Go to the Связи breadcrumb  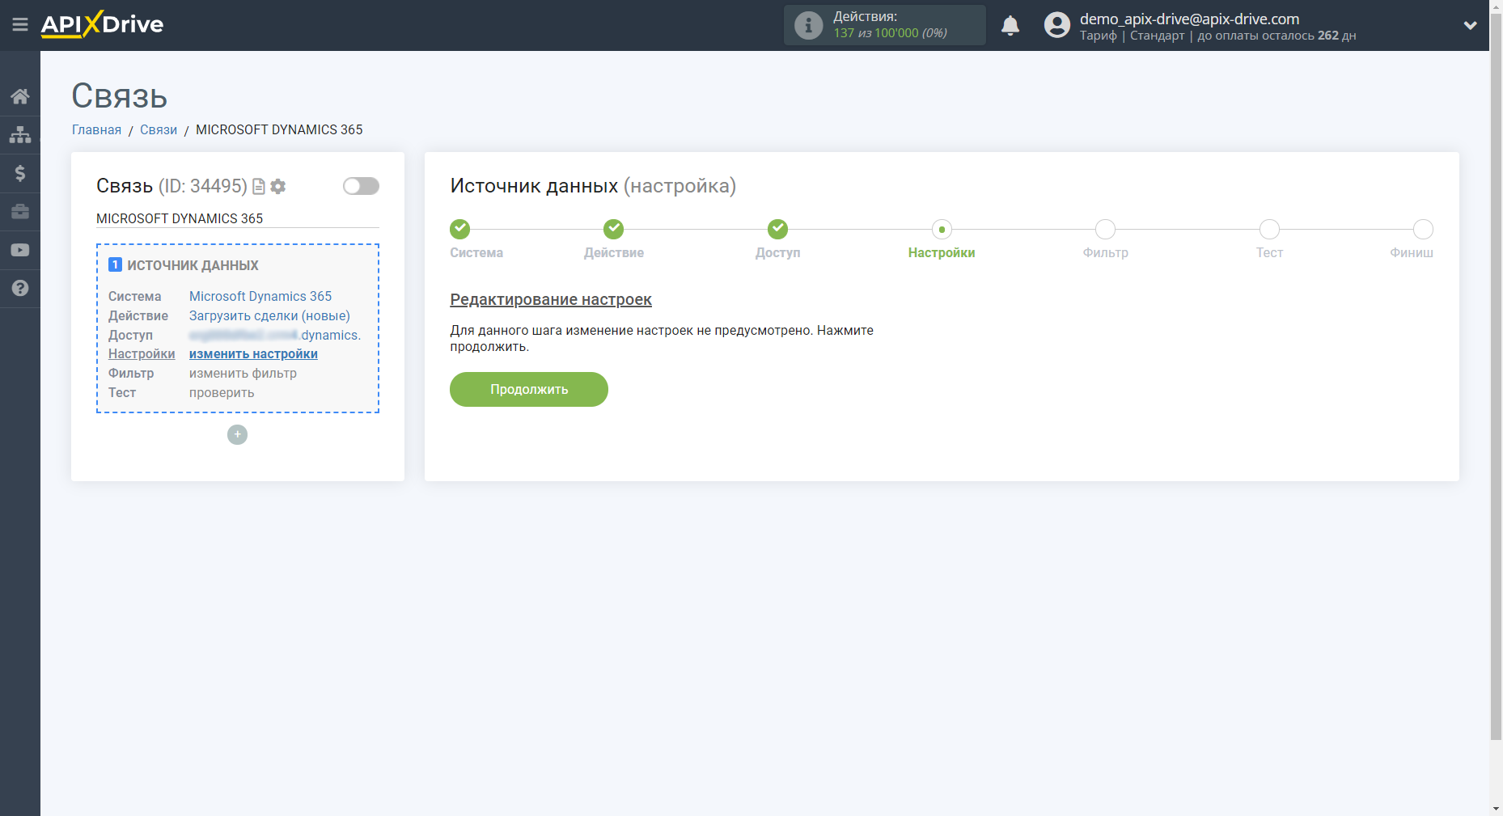tap(159, 130)
